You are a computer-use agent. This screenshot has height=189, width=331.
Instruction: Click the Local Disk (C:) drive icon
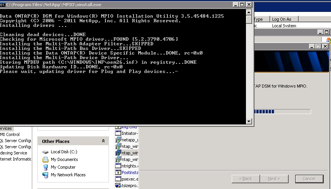pos(45,152)
